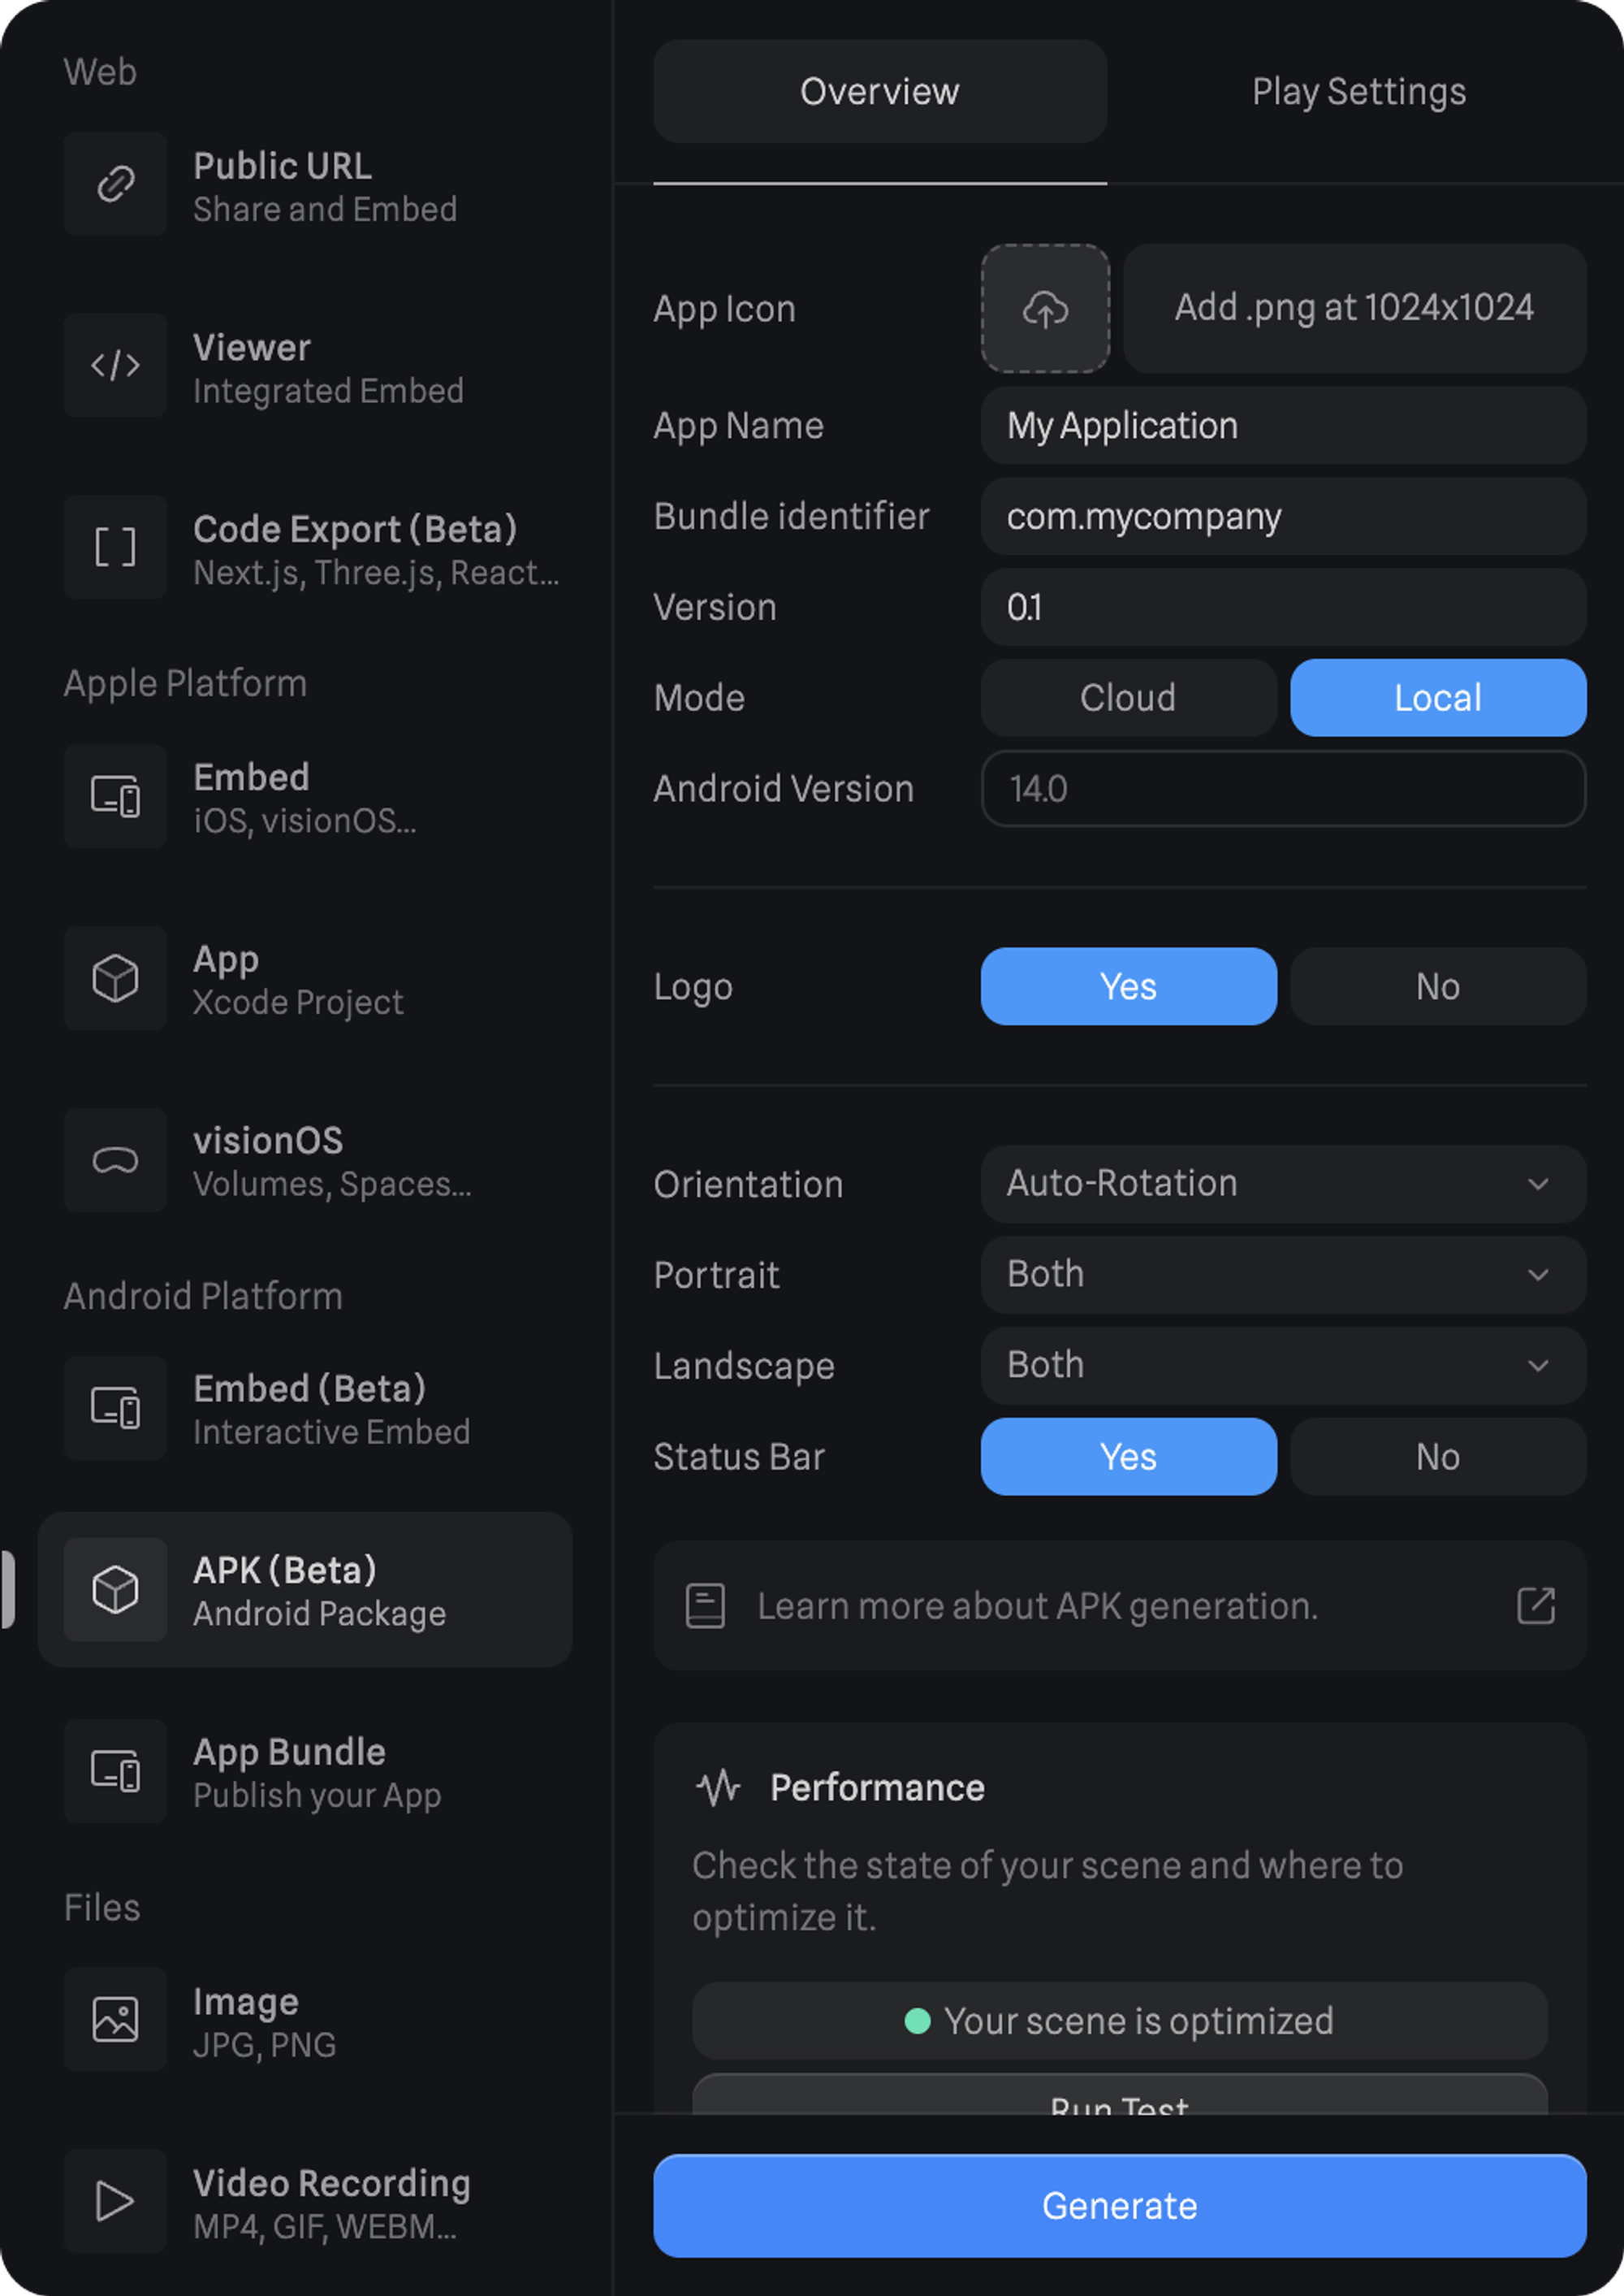
Task: Open Learn more about APK generation
Action: click(x=1037, y=1605)
